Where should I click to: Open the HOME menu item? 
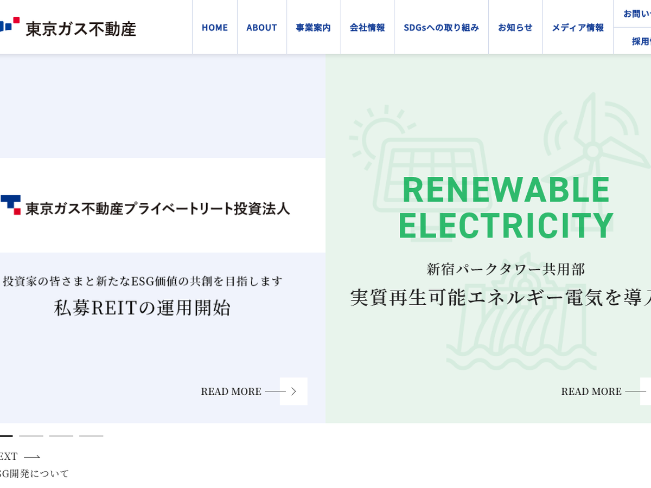pos(215,28)
